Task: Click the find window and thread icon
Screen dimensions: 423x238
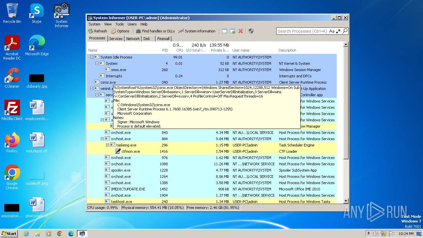Action: click(x=233, y=31)
